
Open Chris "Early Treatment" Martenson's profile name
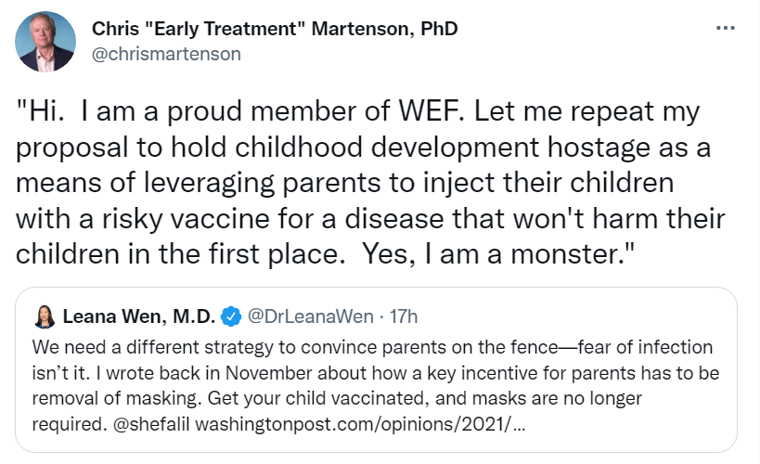(274, 29)
